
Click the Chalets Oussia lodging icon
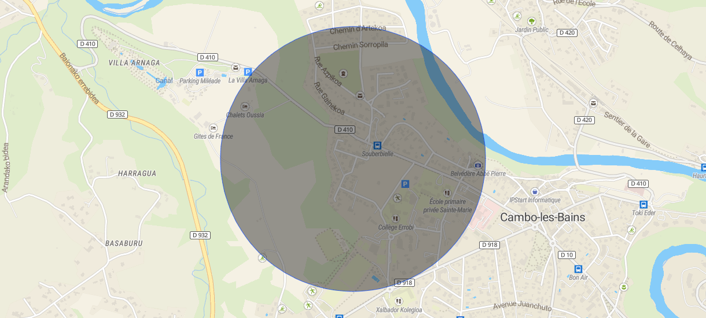coord(245,106)
